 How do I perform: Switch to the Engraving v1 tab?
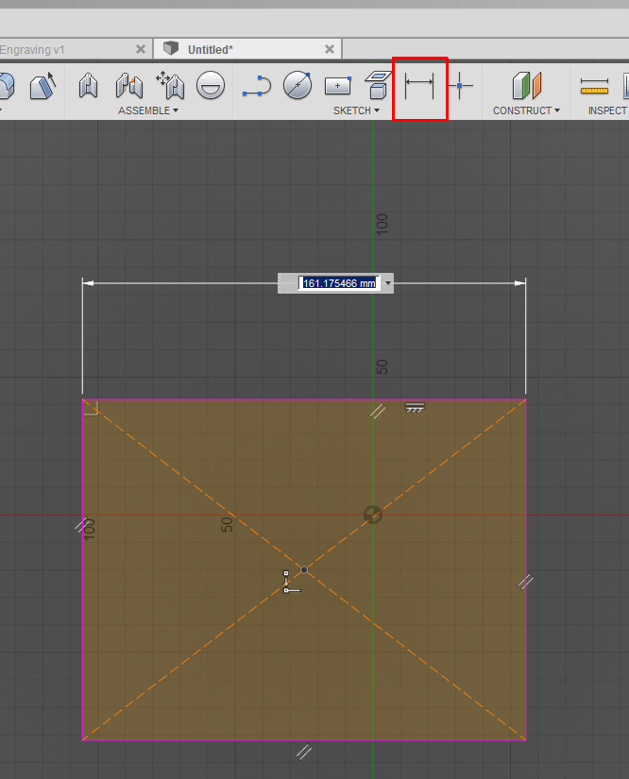pyautogui.click(x=32, y=50)
